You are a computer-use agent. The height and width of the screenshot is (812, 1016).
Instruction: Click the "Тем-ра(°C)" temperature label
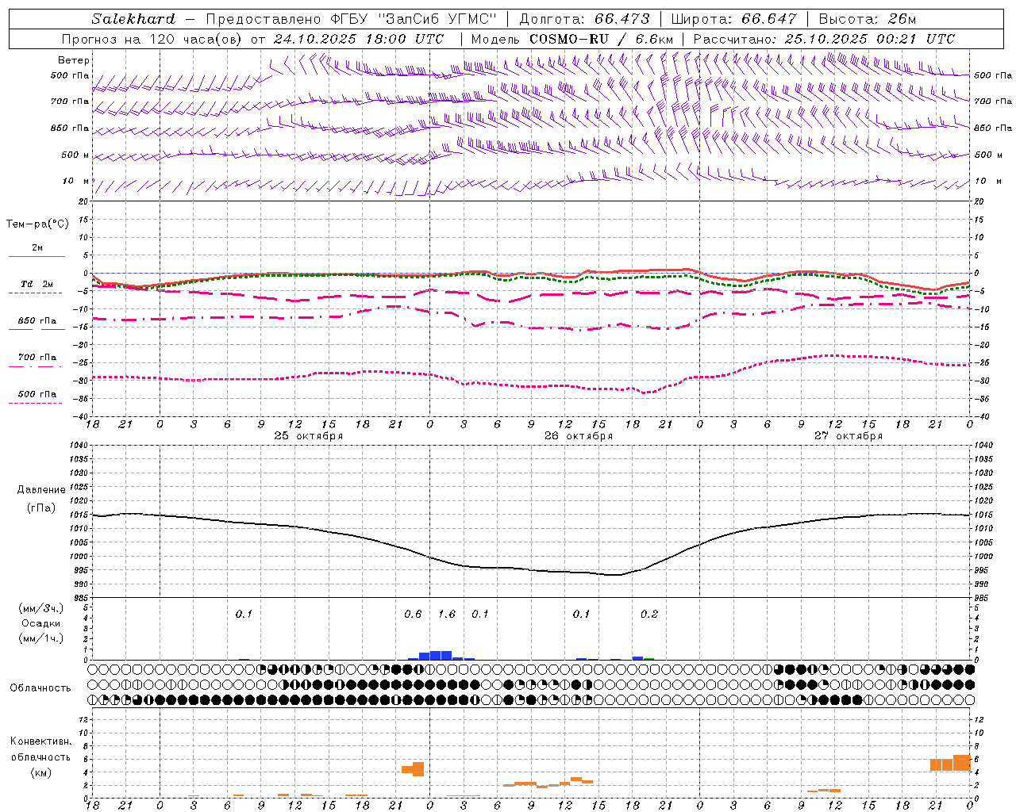(37, 224)
